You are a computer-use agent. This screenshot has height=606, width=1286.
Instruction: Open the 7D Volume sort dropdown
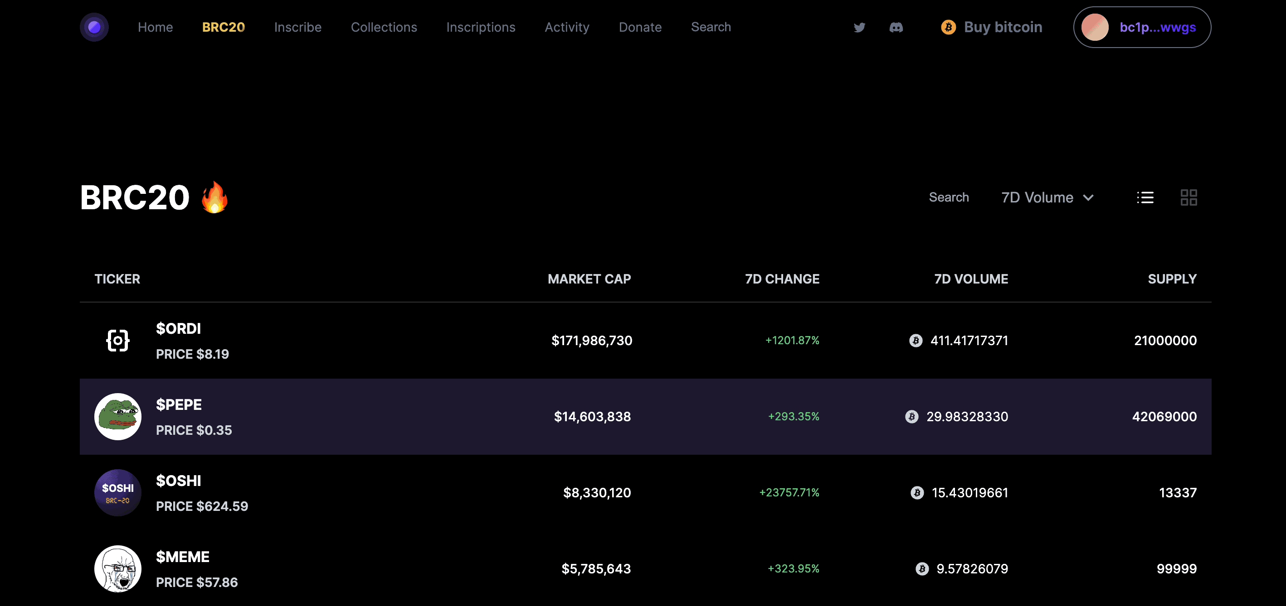click(x=1038, y=197)
